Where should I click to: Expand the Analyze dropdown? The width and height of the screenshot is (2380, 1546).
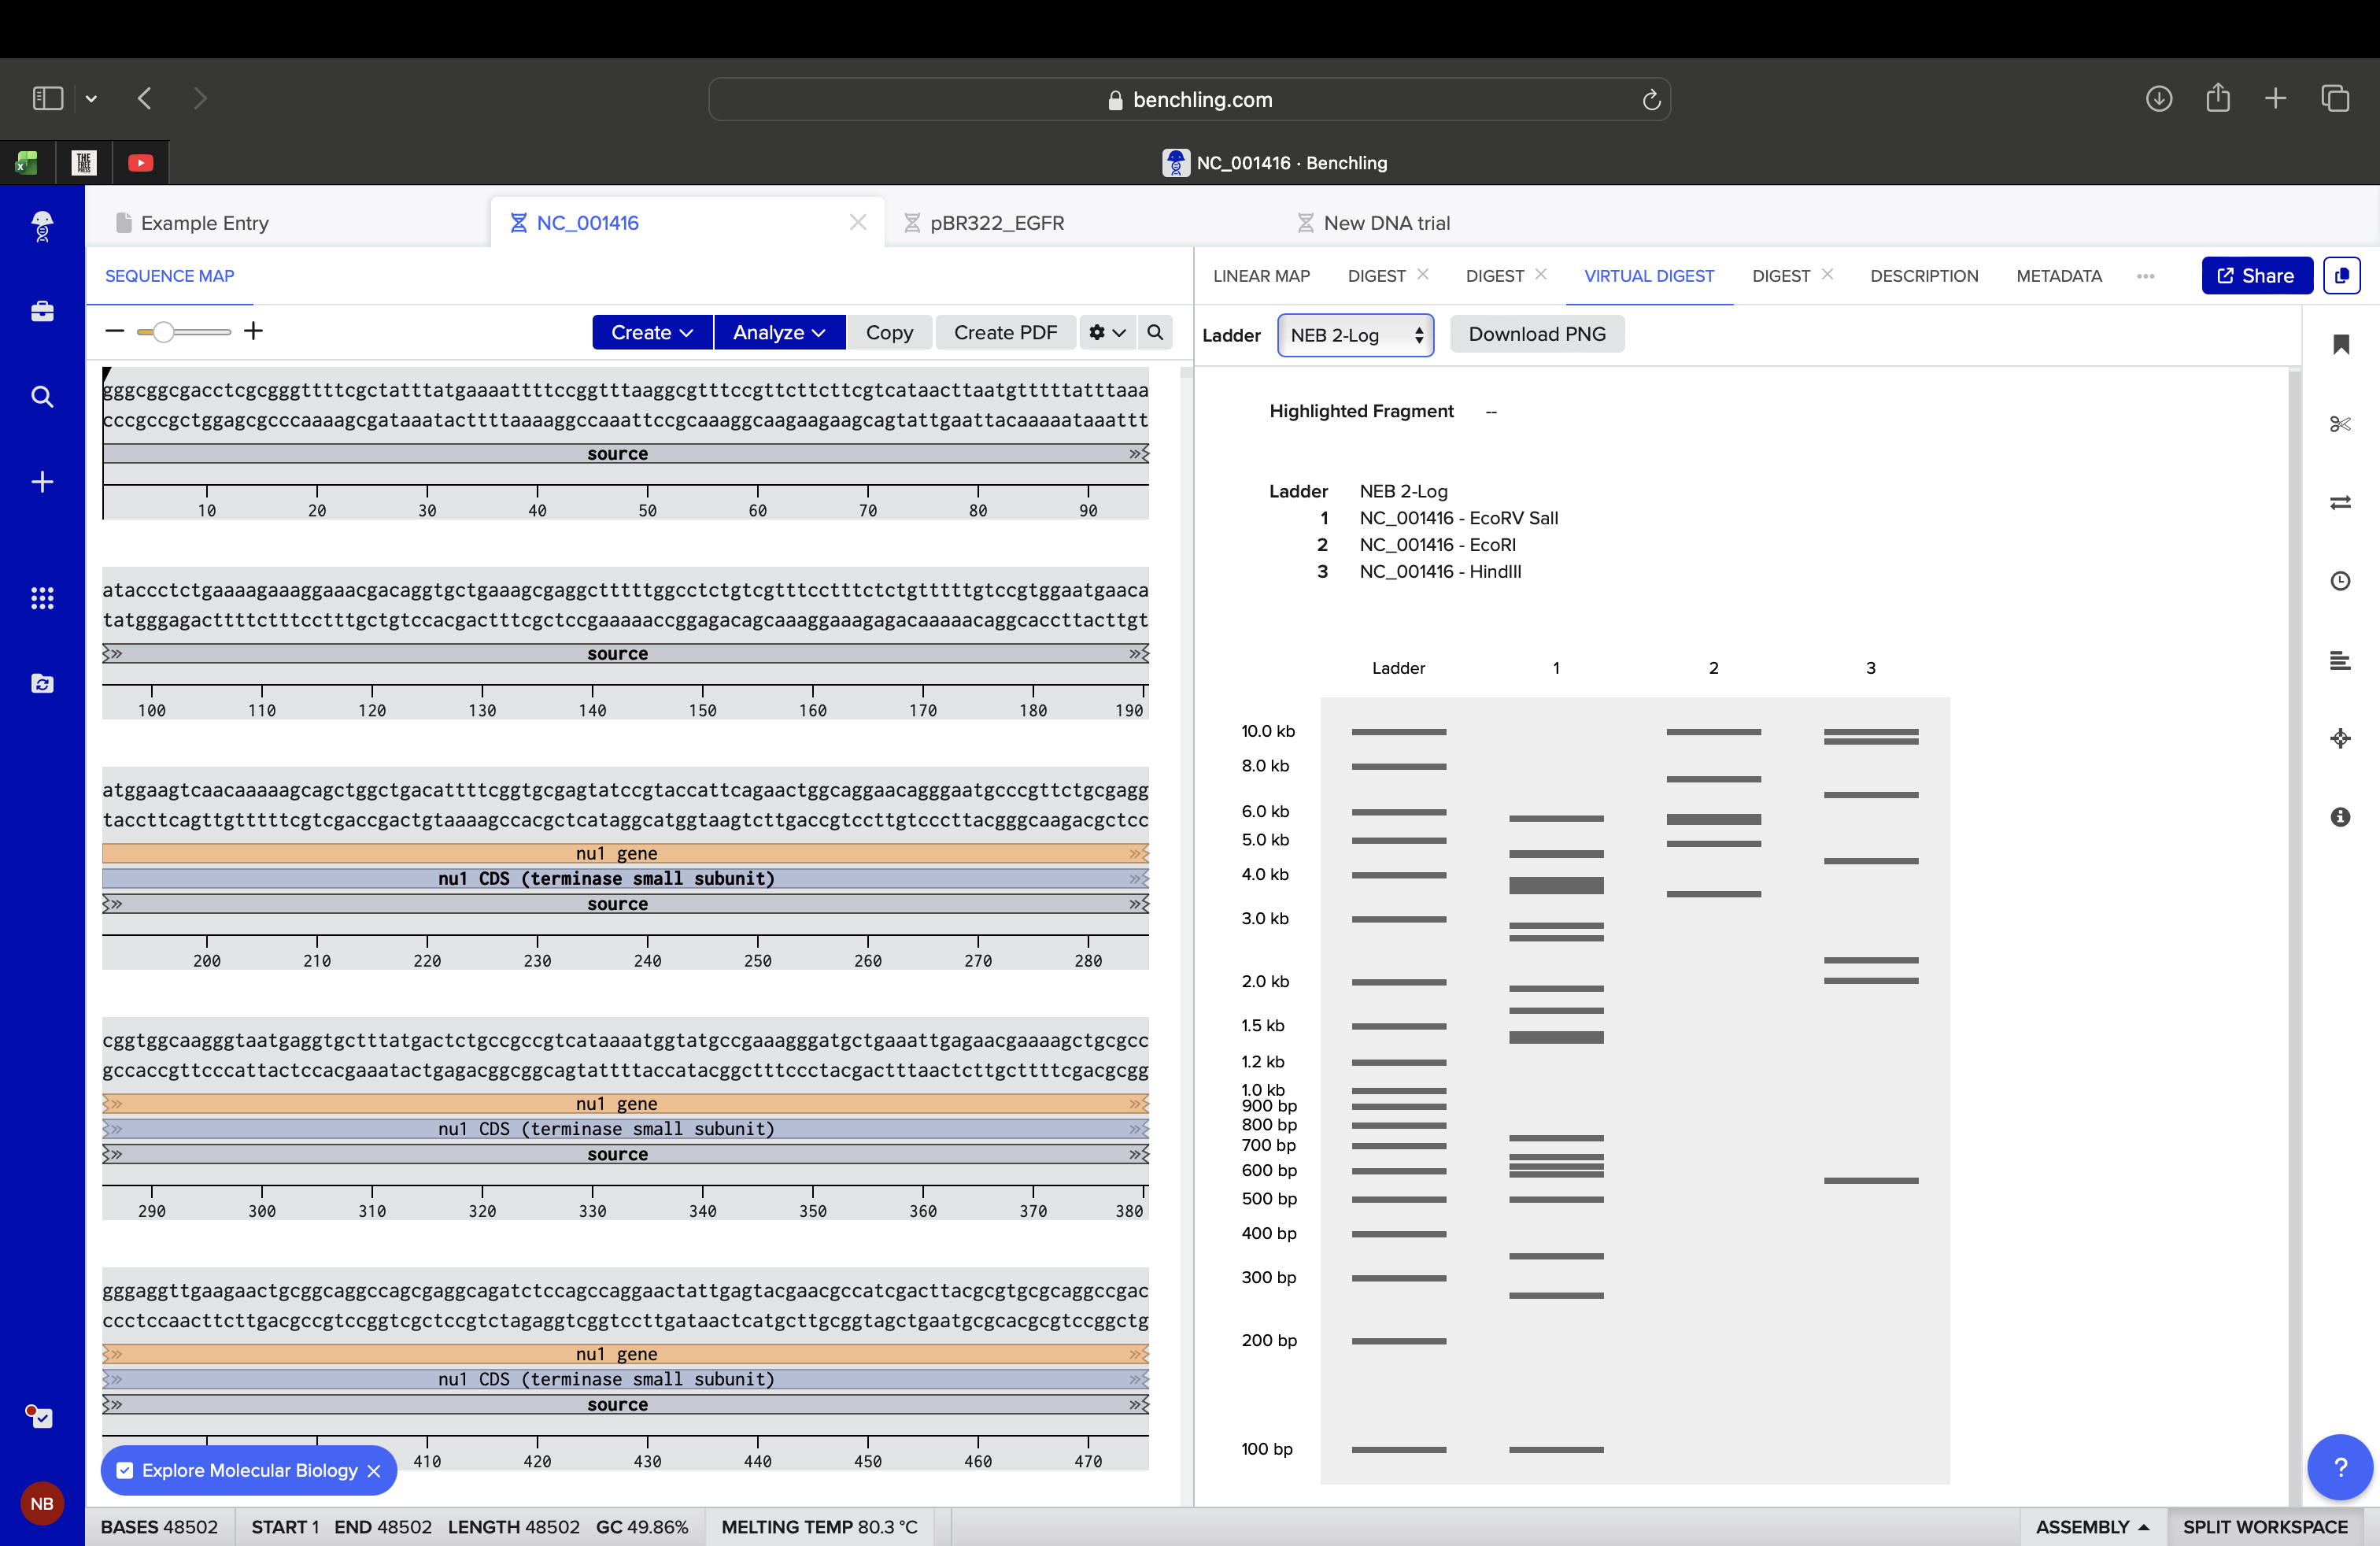[x=779, y=332]
